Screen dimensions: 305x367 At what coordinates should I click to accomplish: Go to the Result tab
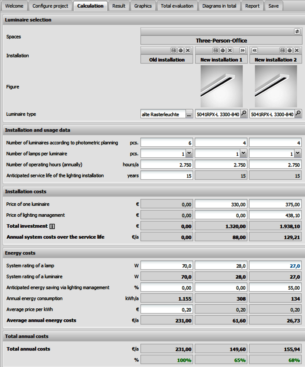pyautogui.click(x=119, y=6)
